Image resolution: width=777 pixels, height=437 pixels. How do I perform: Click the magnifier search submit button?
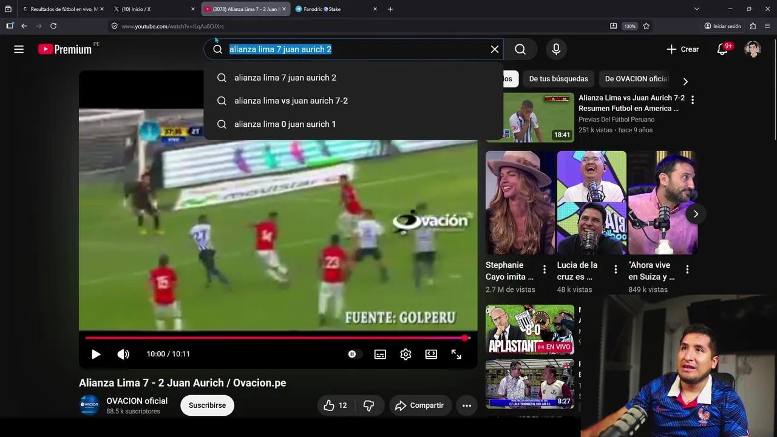[520, 49]
